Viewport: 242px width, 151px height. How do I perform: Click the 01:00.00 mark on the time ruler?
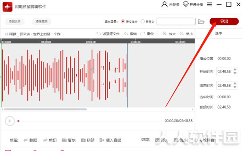pyautogui.click(x=46, y=42)
